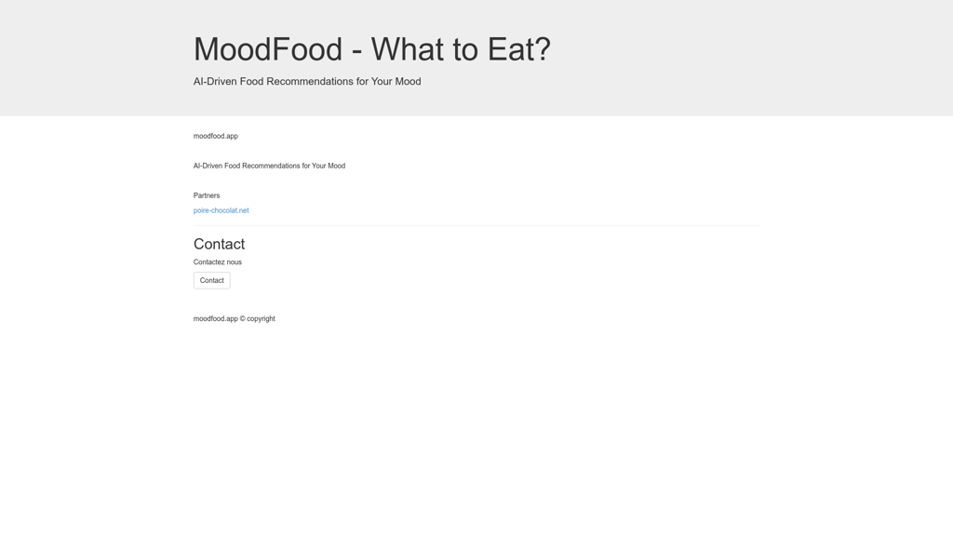The image size is (953, 536).
Task: Click the Contact button
Action: click(211, 280)
